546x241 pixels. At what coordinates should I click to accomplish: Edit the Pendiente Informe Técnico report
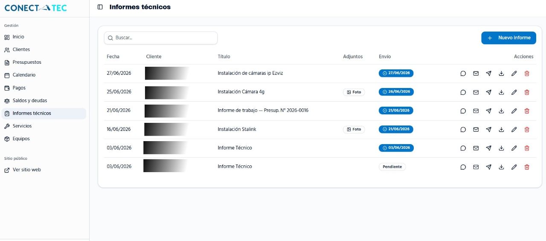(514, 167)
